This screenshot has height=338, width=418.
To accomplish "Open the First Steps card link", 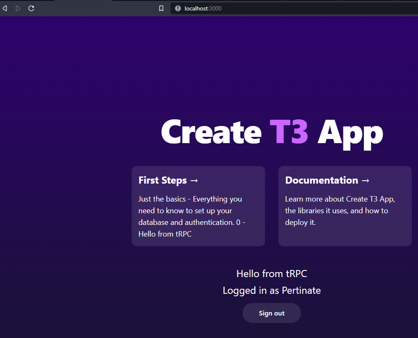I will pos(198,206).
